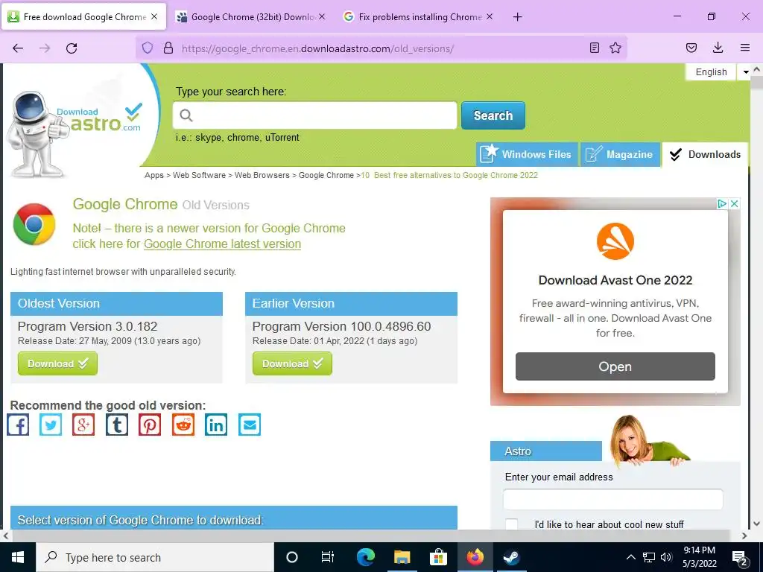Open Firefox hamburger application menu

pyautogui.click(x=745, y=48)
